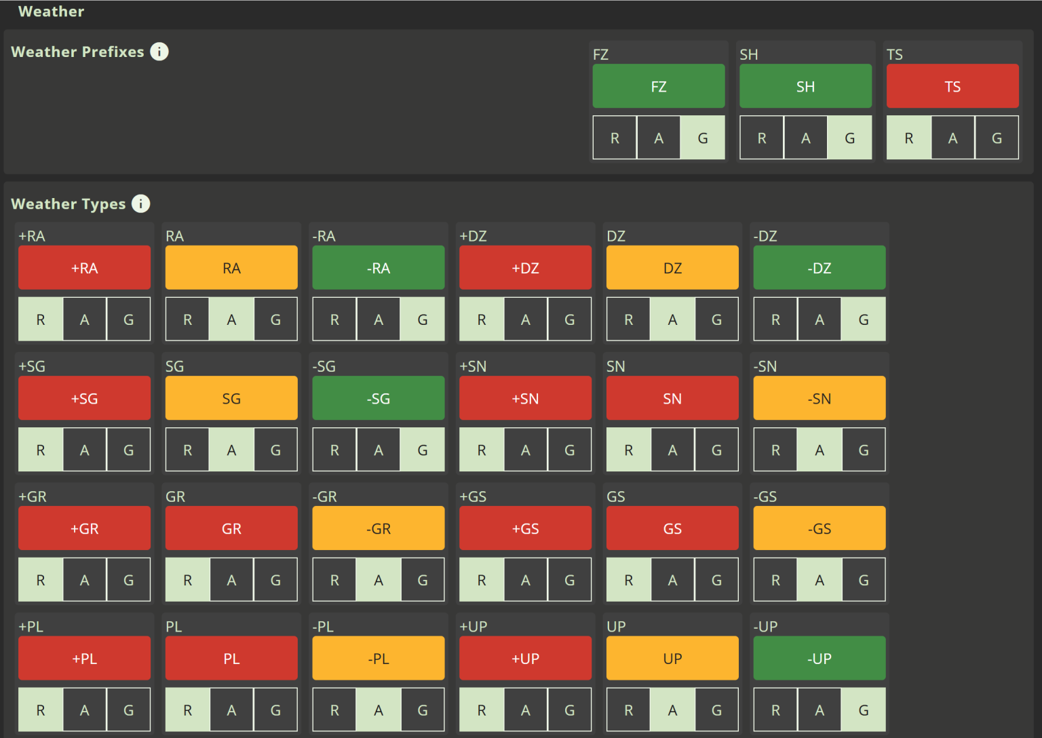The width and height of the screenshot is (1042, 738).
Task: Set SN weather type to Amber
Action: [x=672, y=449]
